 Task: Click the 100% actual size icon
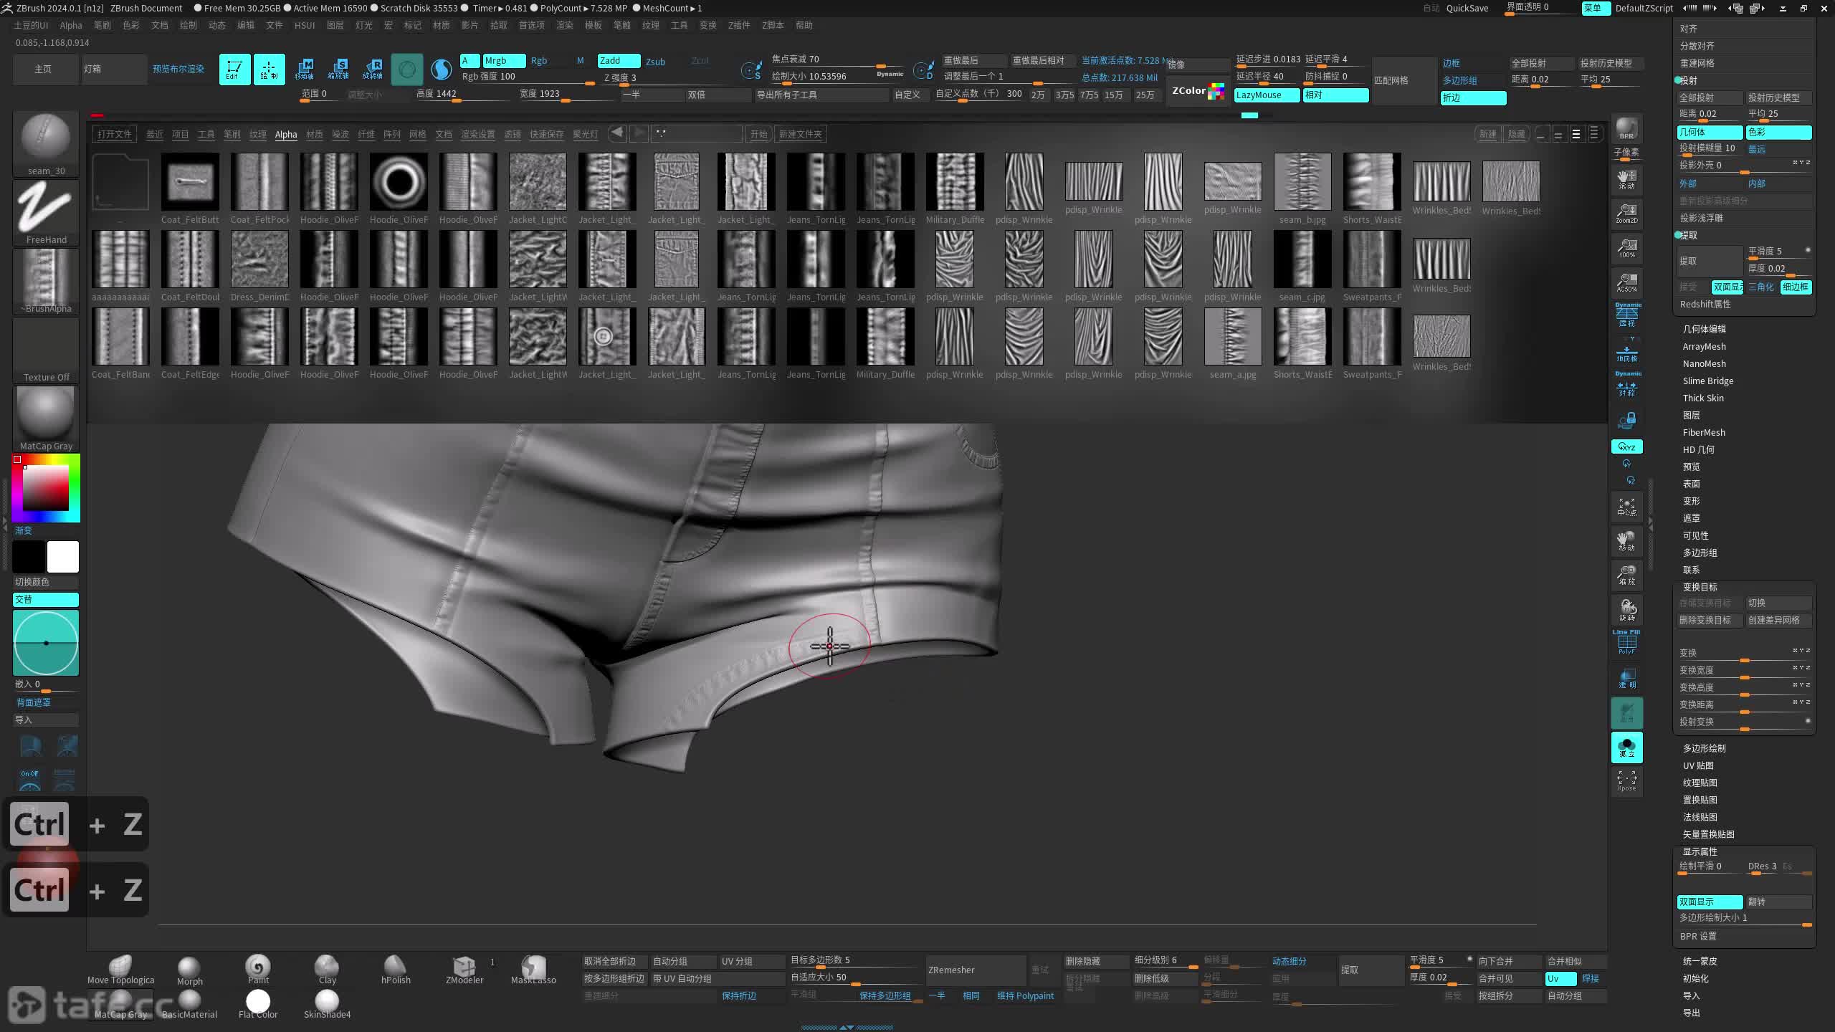pyautogui.click(x=1626, y=248)
